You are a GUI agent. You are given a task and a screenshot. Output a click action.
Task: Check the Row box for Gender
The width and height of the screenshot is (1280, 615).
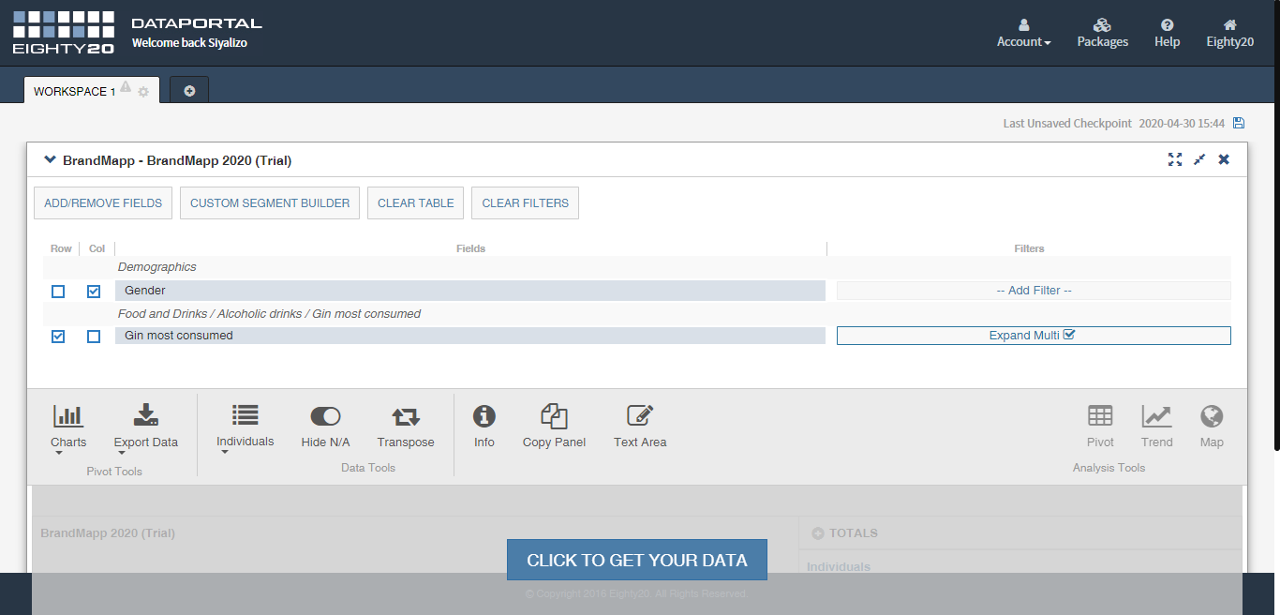click(x=58, y=292)
